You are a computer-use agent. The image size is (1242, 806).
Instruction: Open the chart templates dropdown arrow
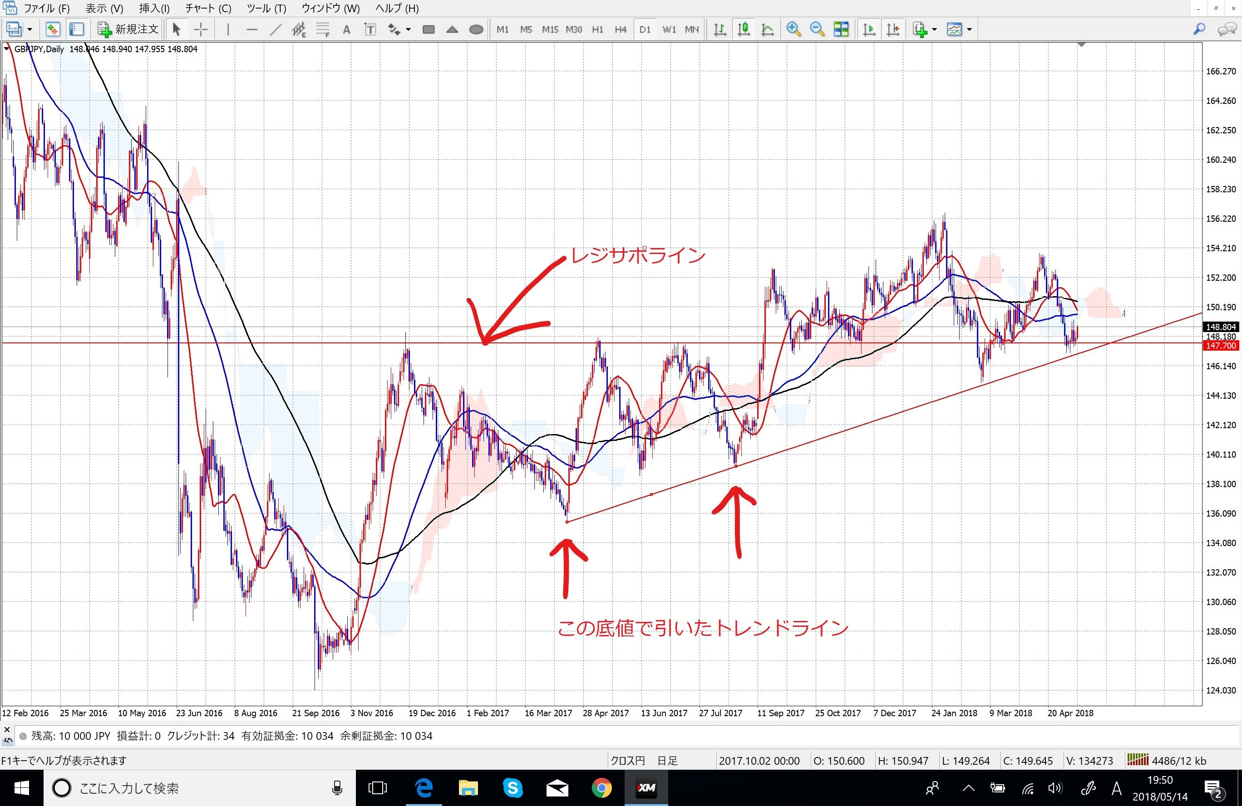969,30
